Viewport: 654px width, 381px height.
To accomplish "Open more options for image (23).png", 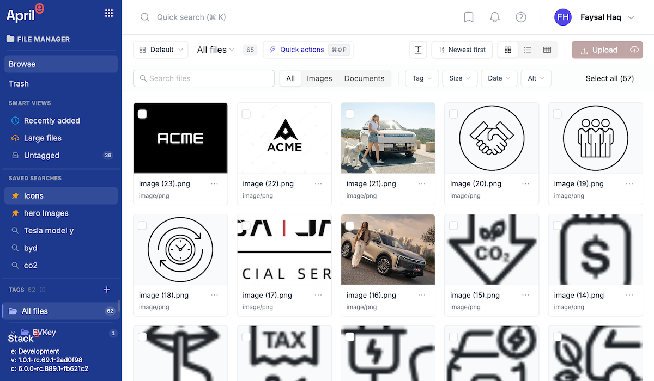I will click(215, 184).
